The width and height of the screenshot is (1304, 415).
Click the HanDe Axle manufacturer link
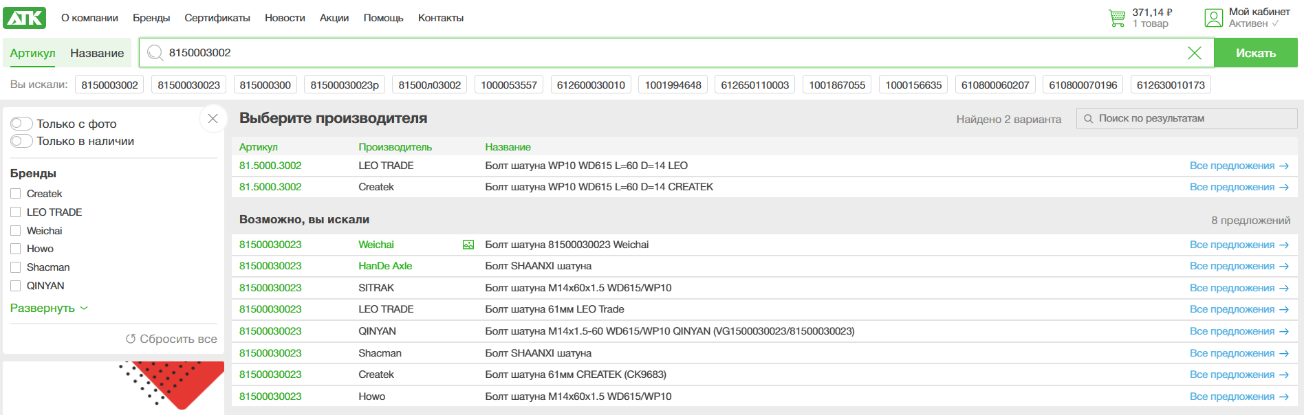pyautogui.click(x=385, y=266)
